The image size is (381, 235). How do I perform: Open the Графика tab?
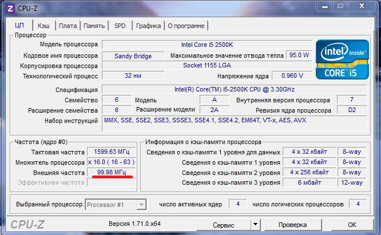point(149,26)
